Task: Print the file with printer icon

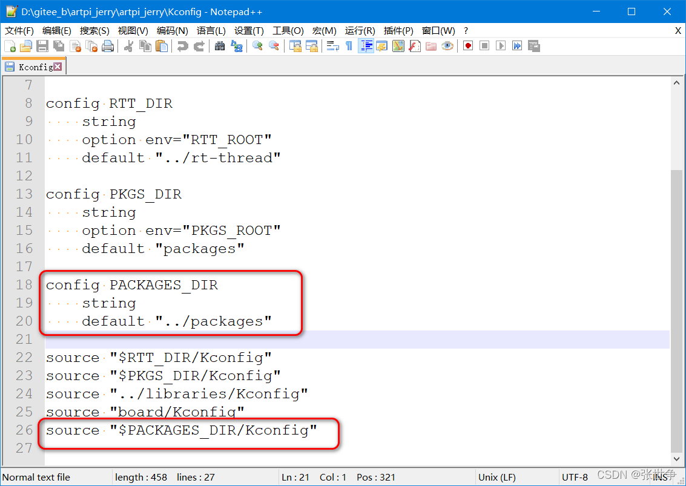Action: 108,46
